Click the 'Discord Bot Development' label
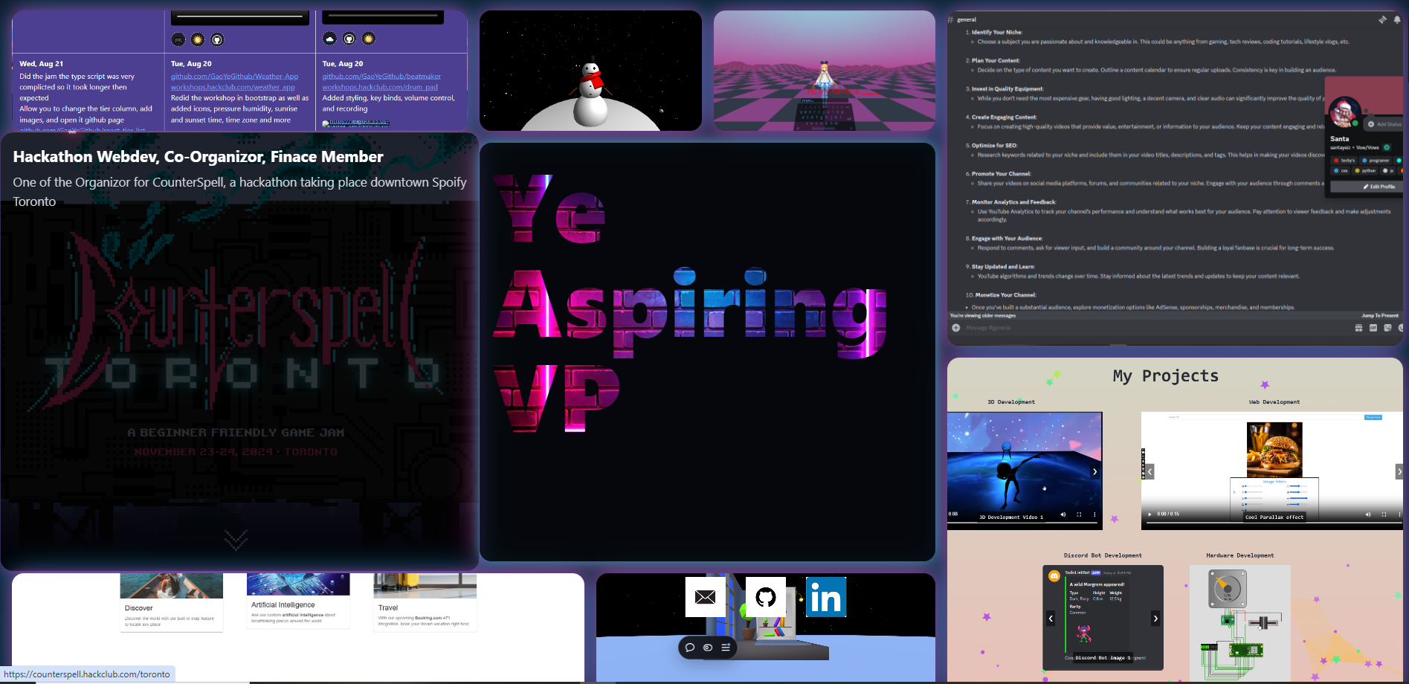The width and height of the screenshot is (1409, 684). coord(1103,555)
